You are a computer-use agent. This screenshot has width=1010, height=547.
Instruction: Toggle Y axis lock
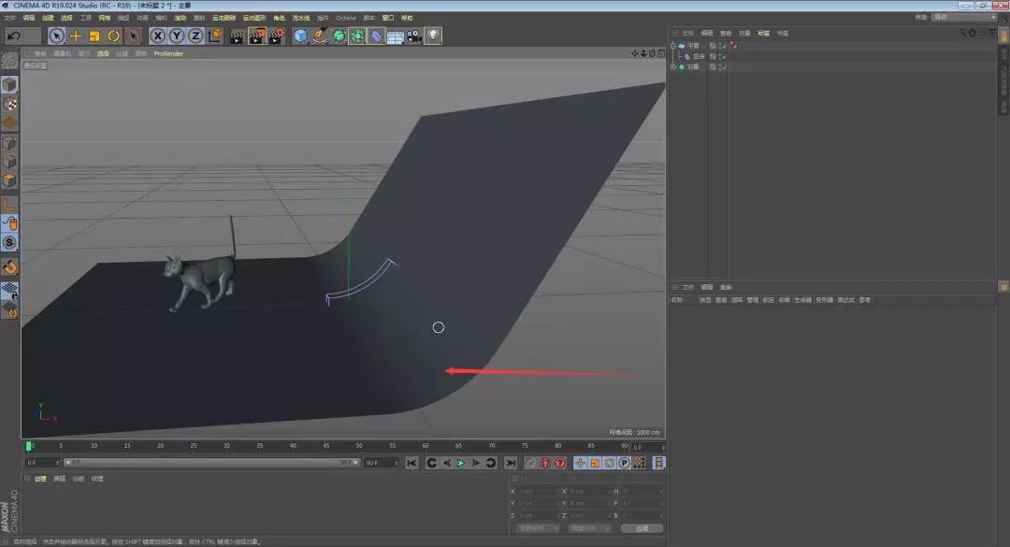pyautogui.click(x=176, y=36)
